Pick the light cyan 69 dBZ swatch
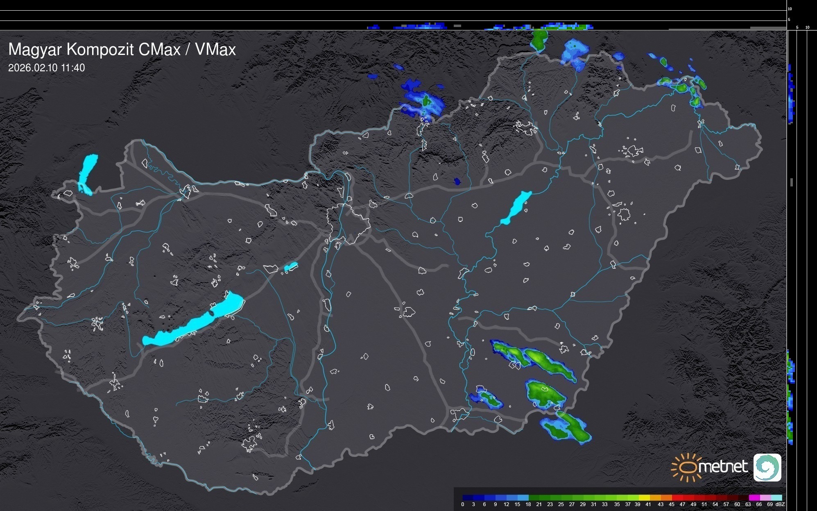The height and width of the screenshot is (511, 817). [776, 497]
